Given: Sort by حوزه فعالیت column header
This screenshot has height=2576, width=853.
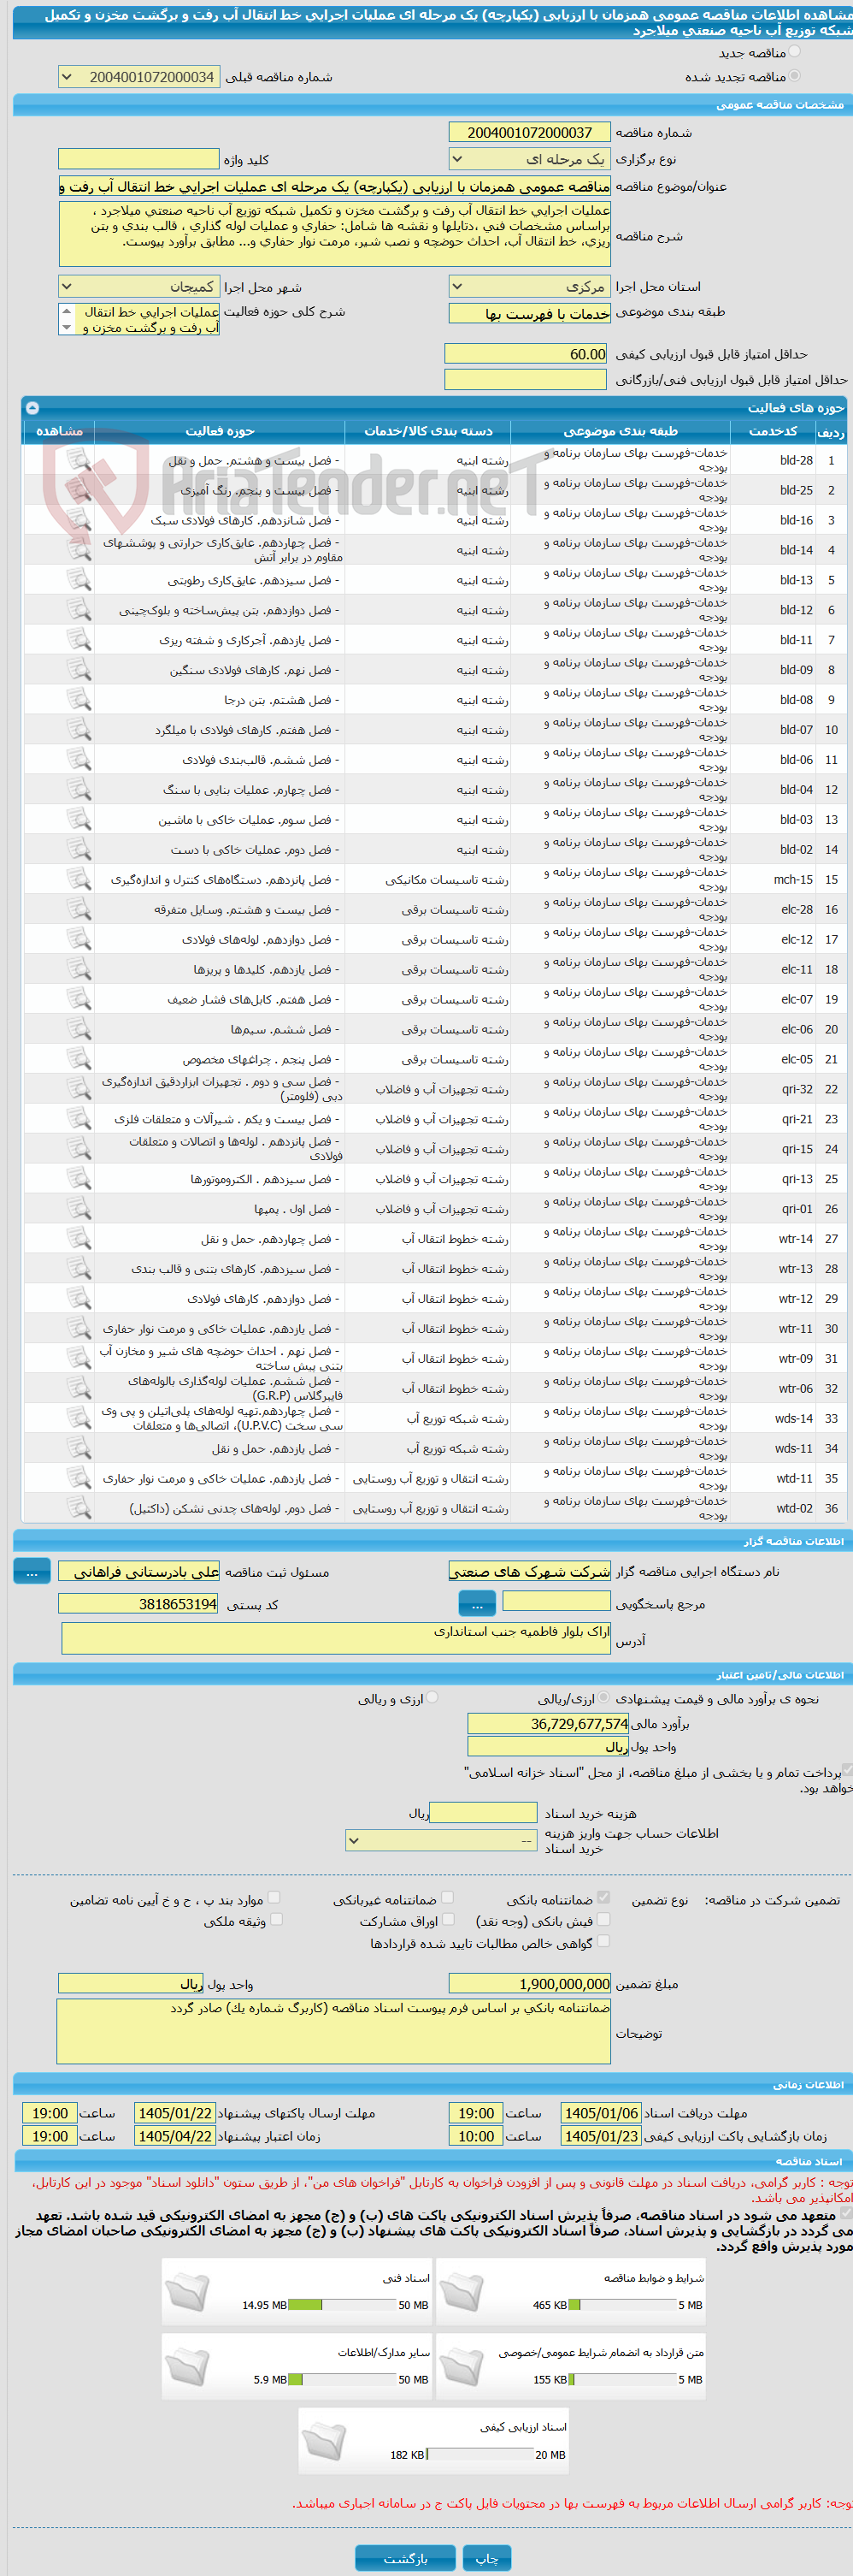Looking at the screenshot, I should (220, 431).
